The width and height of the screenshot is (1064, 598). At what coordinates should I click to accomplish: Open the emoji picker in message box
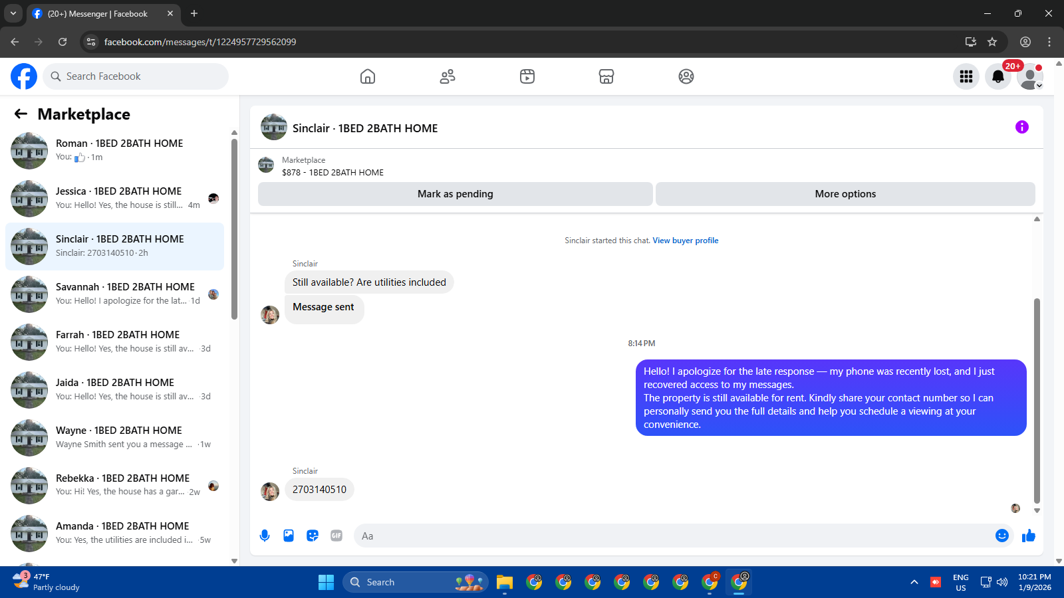[1002, 536]
